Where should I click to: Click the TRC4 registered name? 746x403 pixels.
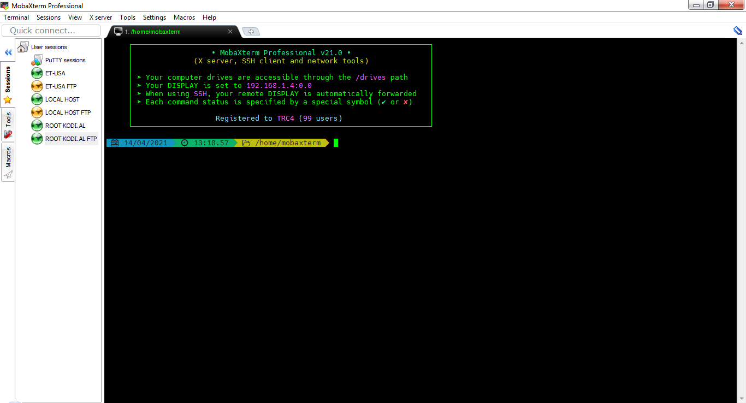point(286,118)
